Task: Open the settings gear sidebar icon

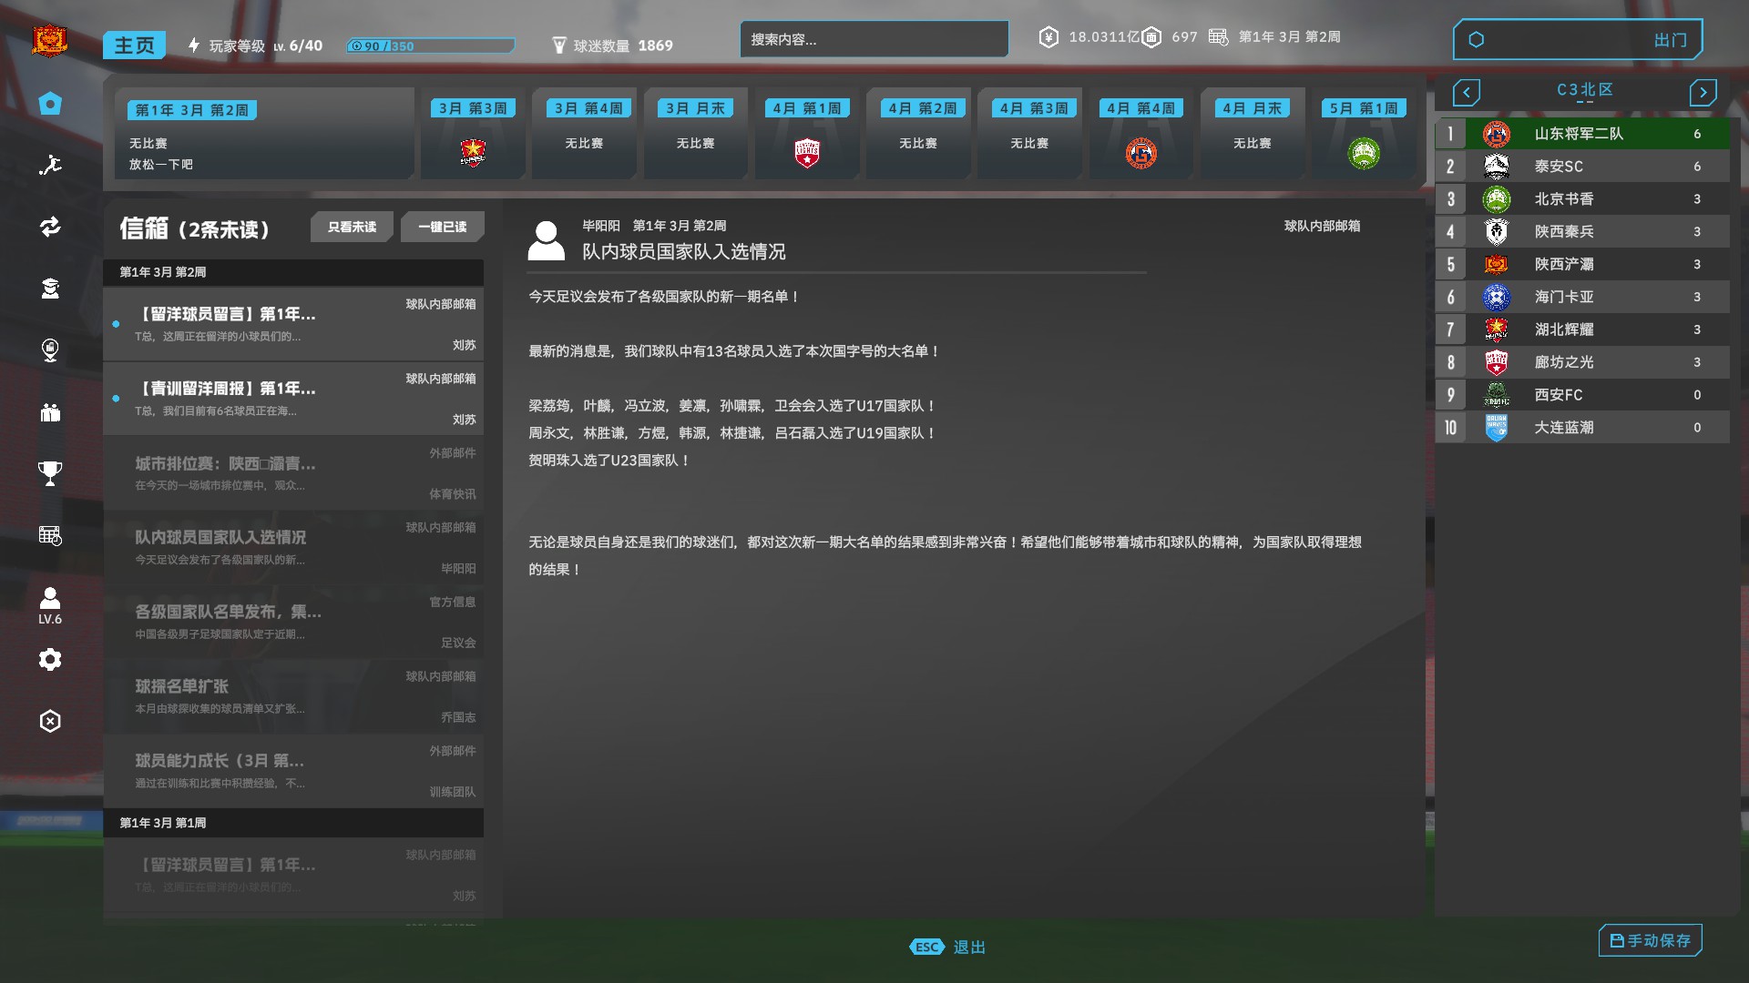Action: 50,659
